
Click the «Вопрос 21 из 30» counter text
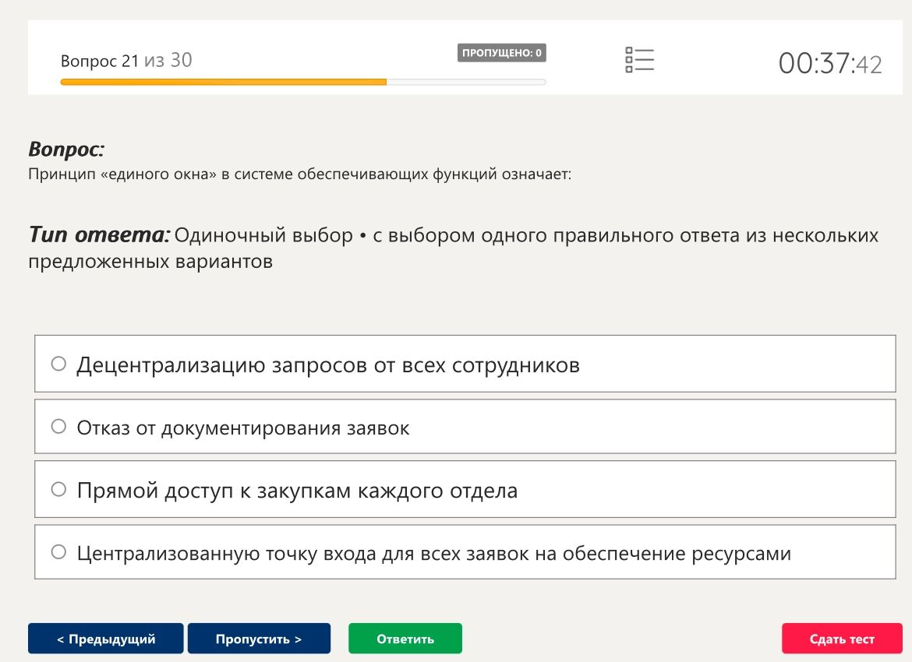(126, 61)
